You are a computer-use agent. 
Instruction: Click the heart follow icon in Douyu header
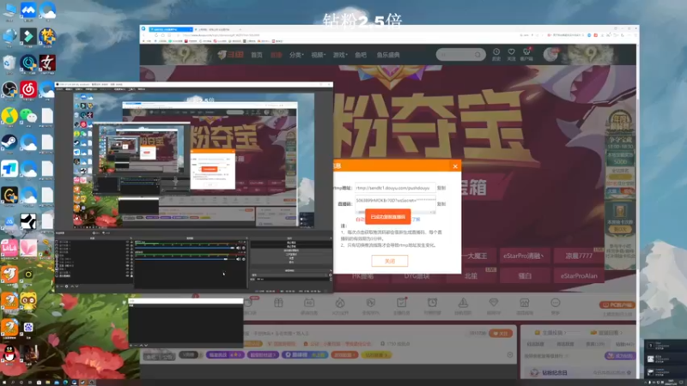click(511, 52)
